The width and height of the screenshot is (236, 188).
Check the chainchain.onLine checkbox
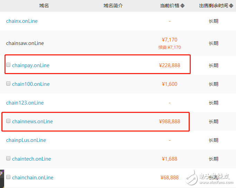(8, 177)
